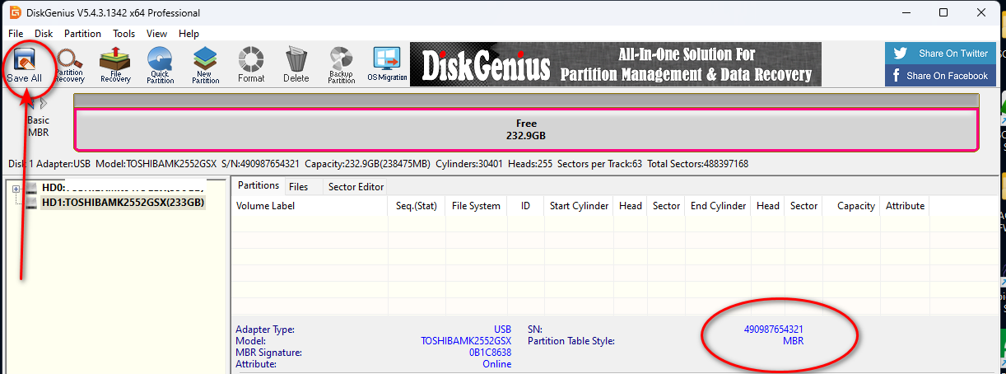Click the Seq.(Stat) column header
The height and width of the screenshot is (374, 1006).
pos(417,206)
